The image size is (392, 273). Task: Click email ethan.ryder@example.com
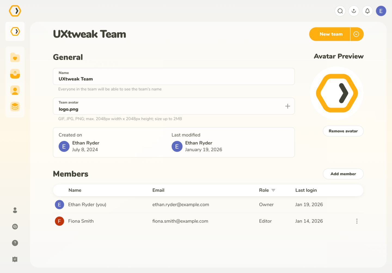(x=181, y=205)
